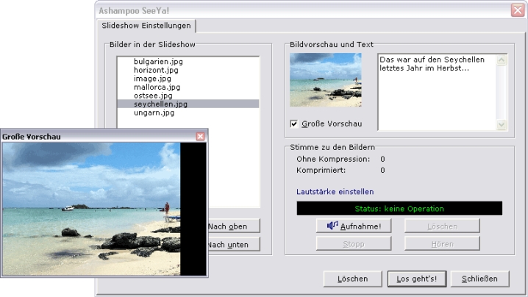
Task: Select ungarn.jpg in the slideshow list
Action: pyautogui.click(x=154, y=113)
